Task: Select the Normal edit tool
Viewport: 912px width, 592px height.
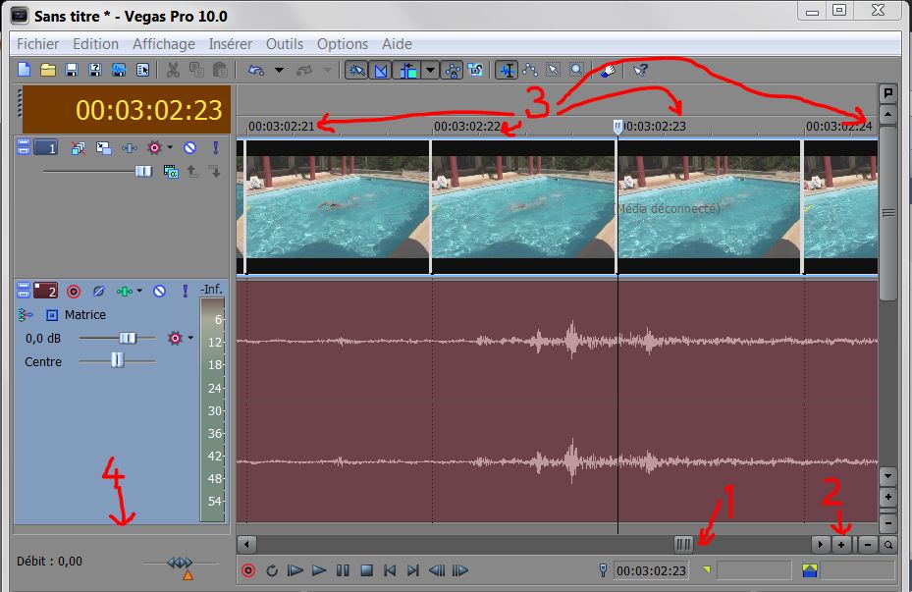Action: [508, 71]
